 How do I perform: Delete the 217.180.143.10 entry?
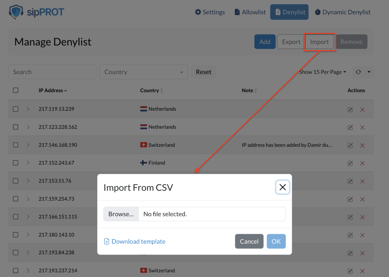pos(362,235)
